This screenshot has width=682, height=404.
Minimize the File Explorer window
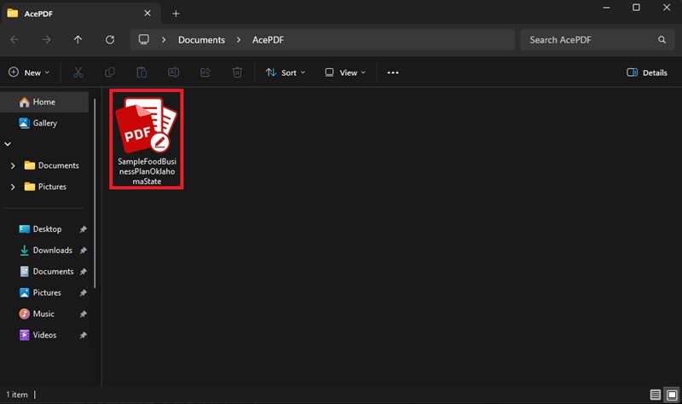click(x=606, y=8)
